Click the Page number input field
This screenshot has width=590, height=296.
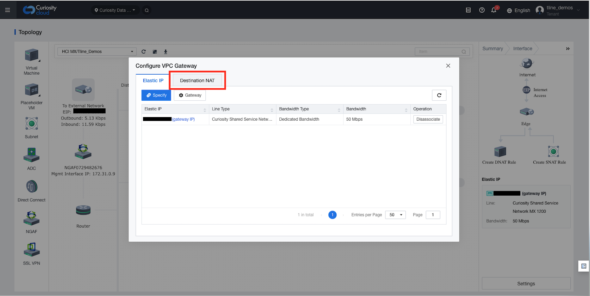pyautogui.click(x=433, y=215)
